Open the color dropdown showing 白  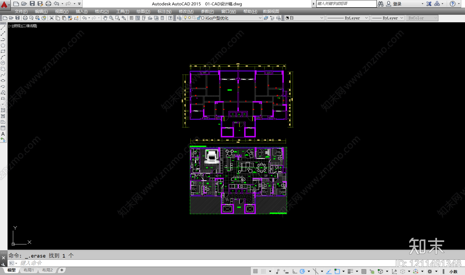point(304,18)
